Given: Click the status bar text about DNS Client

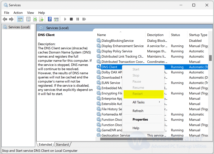Looking at the screenshot, I should click(40, 151).
